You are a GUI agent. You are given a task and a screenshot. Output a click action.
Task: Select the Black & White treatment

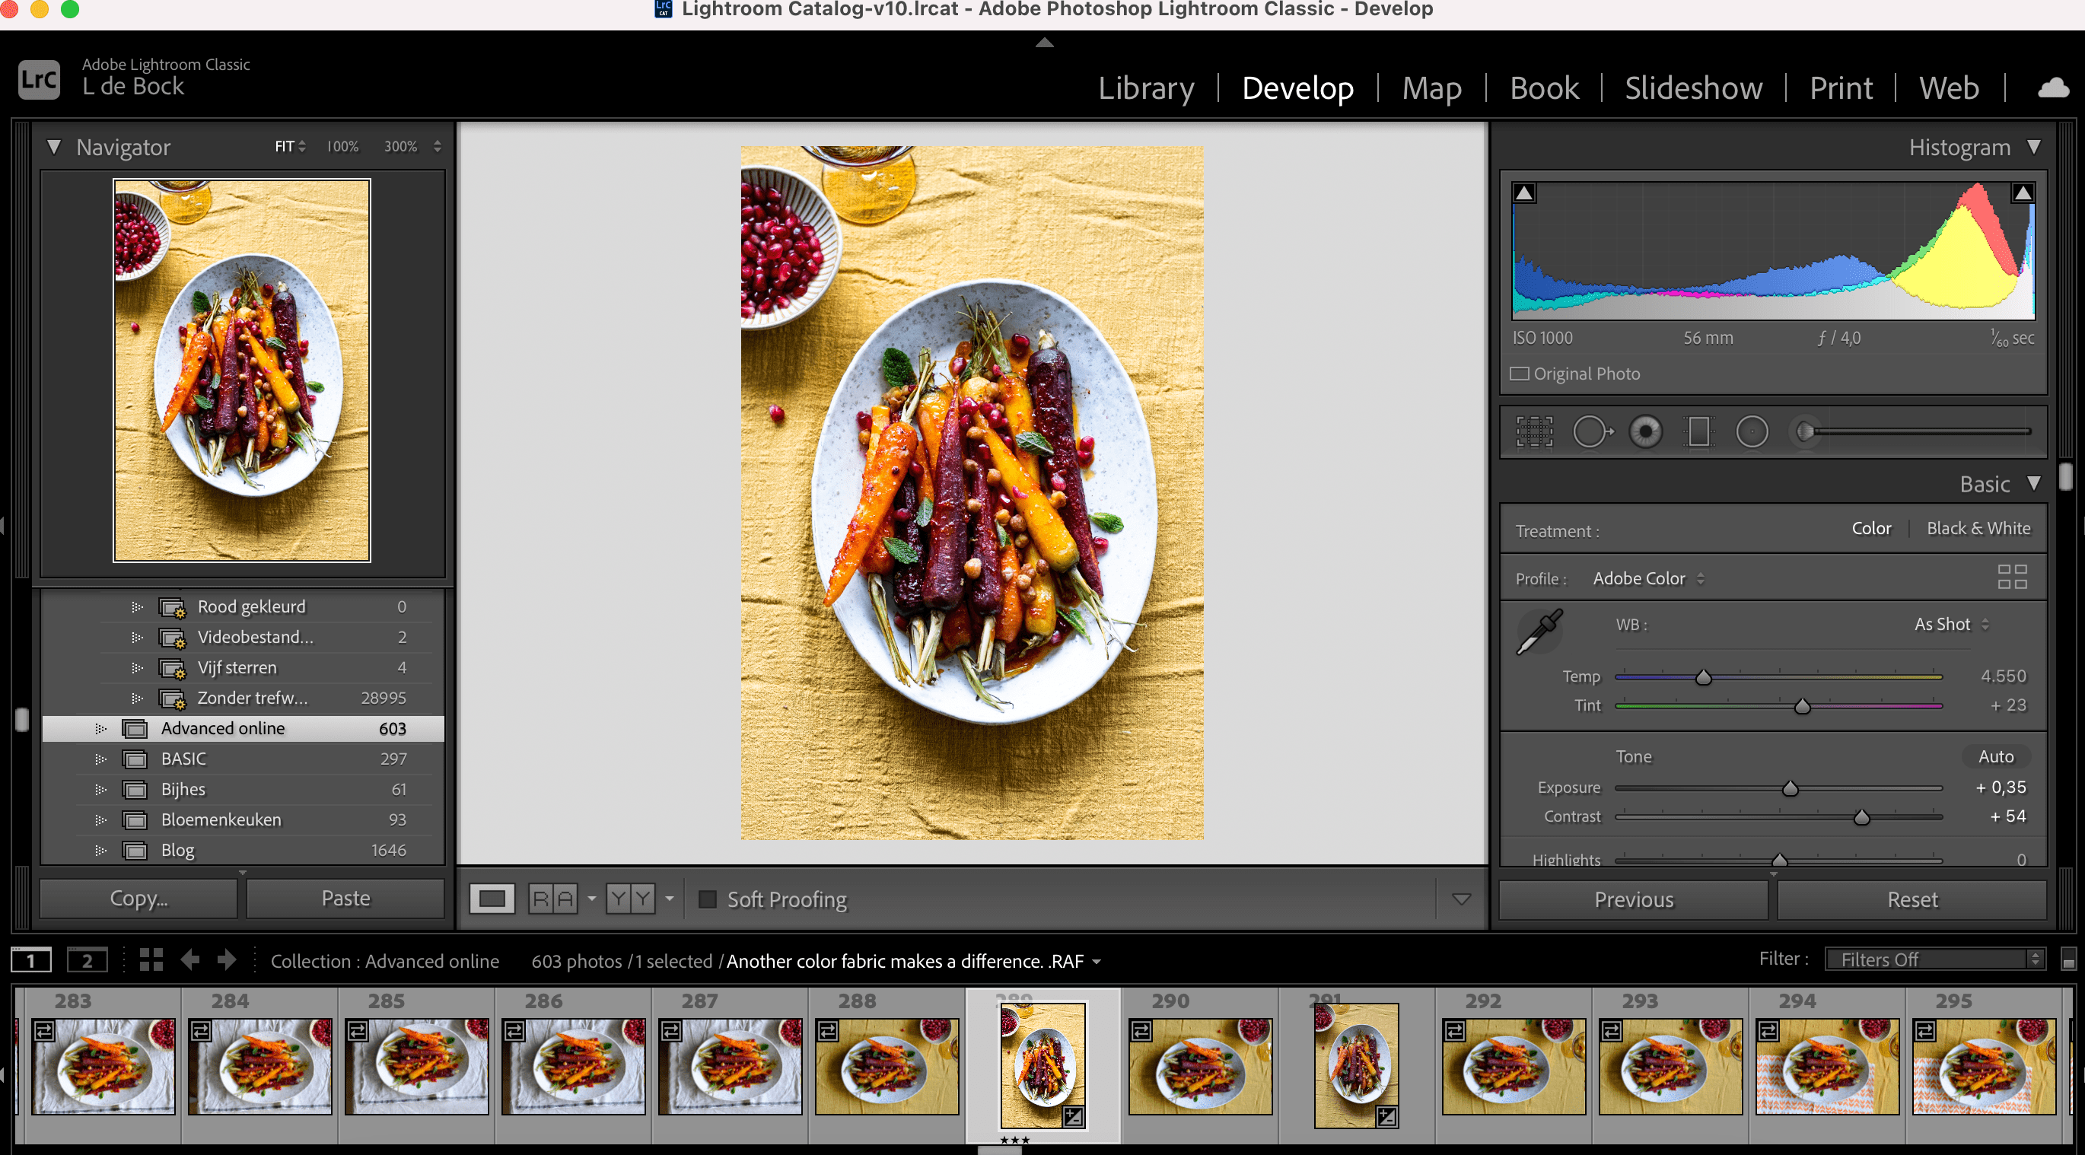point(1978,529)
